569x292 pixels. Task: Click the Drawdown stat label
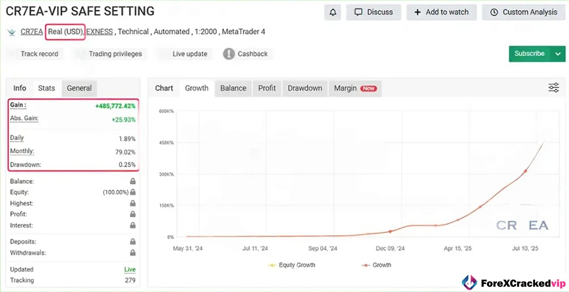coord(26,165)
